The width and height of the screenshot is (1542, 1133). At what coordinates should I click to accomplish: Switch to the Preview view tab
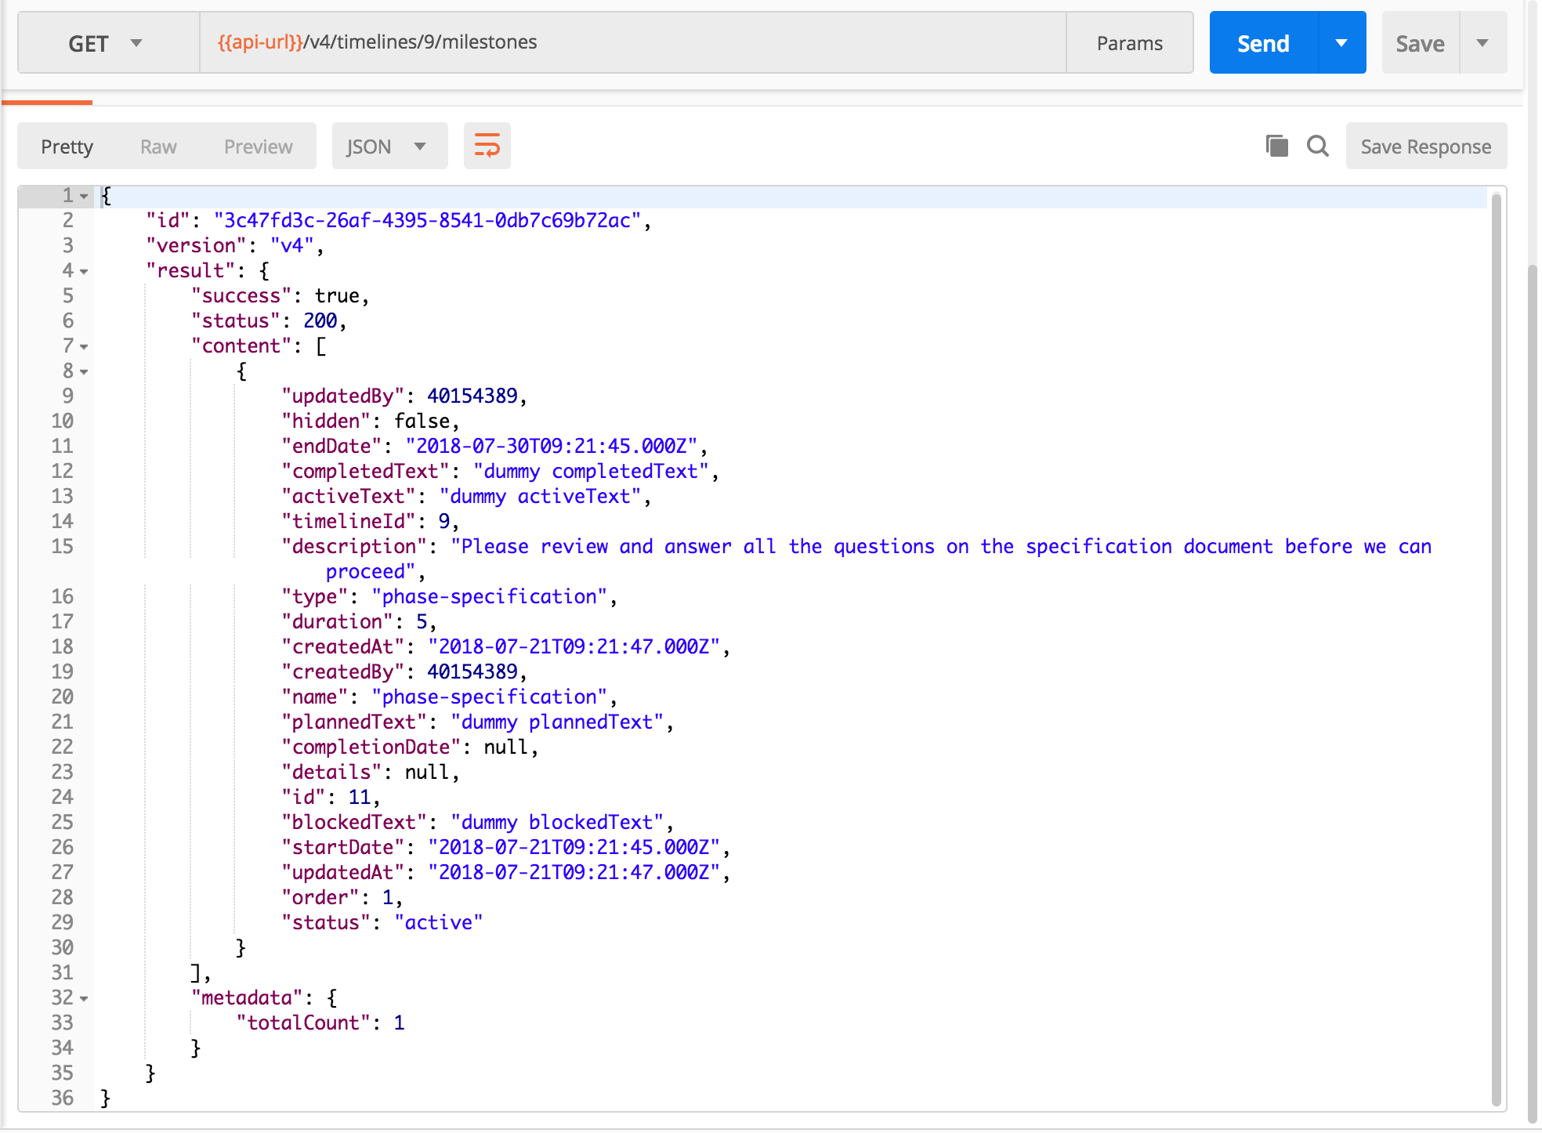[x=258, y=147]
